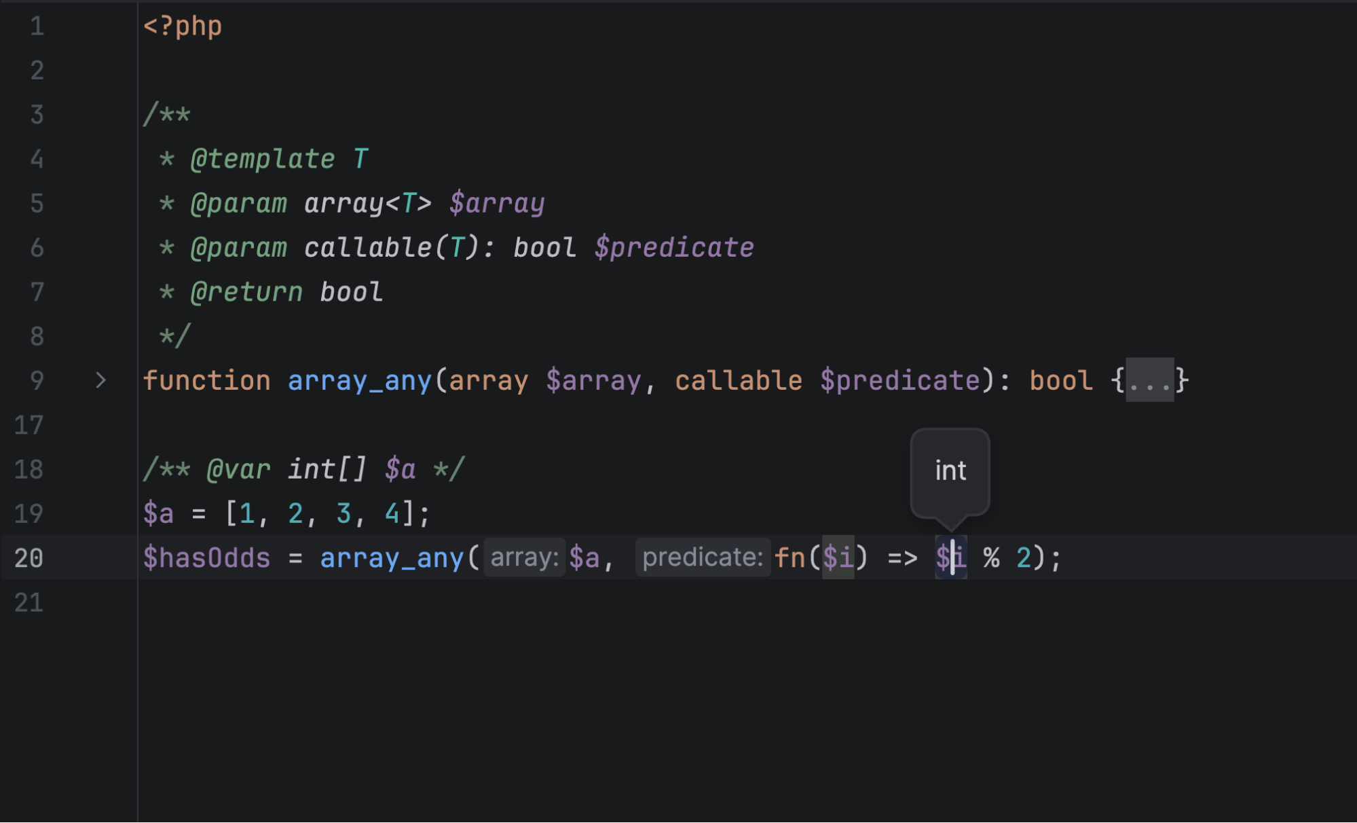Click line number 20 in gutter
The image size is (1357, 823).
point(29,558)
